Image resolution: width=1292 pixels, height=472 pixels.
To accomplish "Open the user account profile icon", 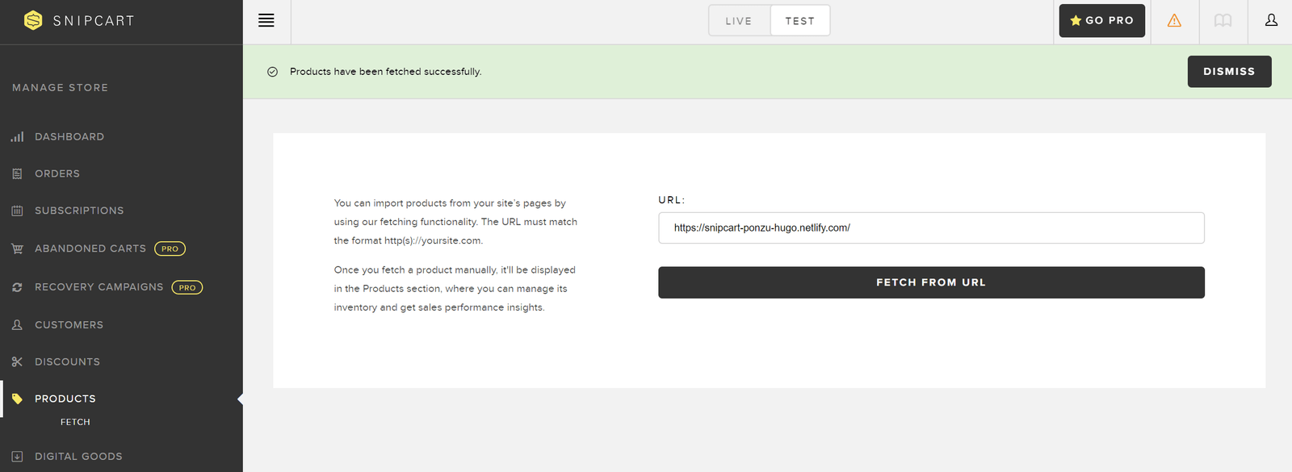I will [x=1271, y=20].
